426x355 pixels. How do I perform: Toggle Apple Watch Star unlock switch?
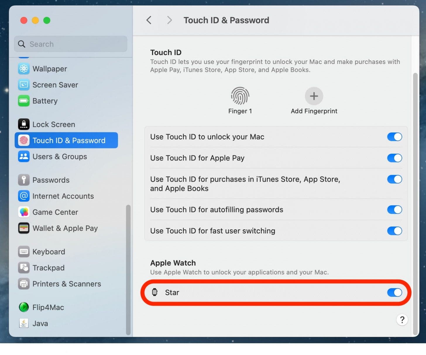[x=394, y=292]
